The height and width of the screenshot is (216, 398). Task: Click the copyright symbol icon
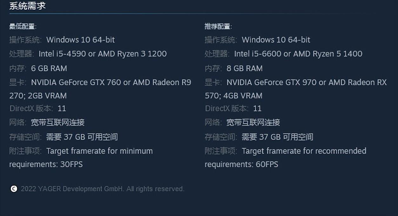pos(14,189)
